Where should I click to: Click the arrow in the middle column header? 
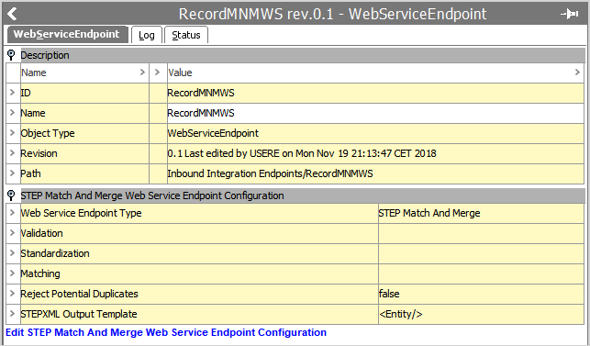tap(157, 73)
